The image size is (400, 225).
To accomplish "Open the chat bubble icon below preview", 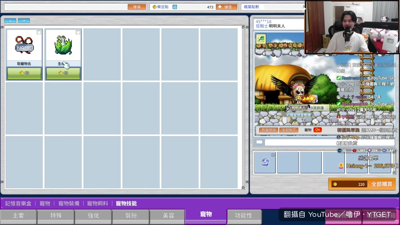I will click(x=259, y=142).
